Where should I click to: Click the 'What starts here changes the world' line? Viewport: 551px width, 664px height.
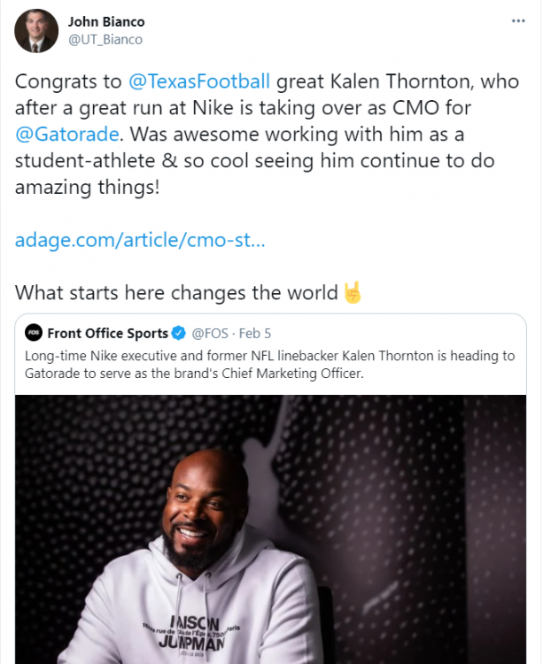[x=177, y=292]
